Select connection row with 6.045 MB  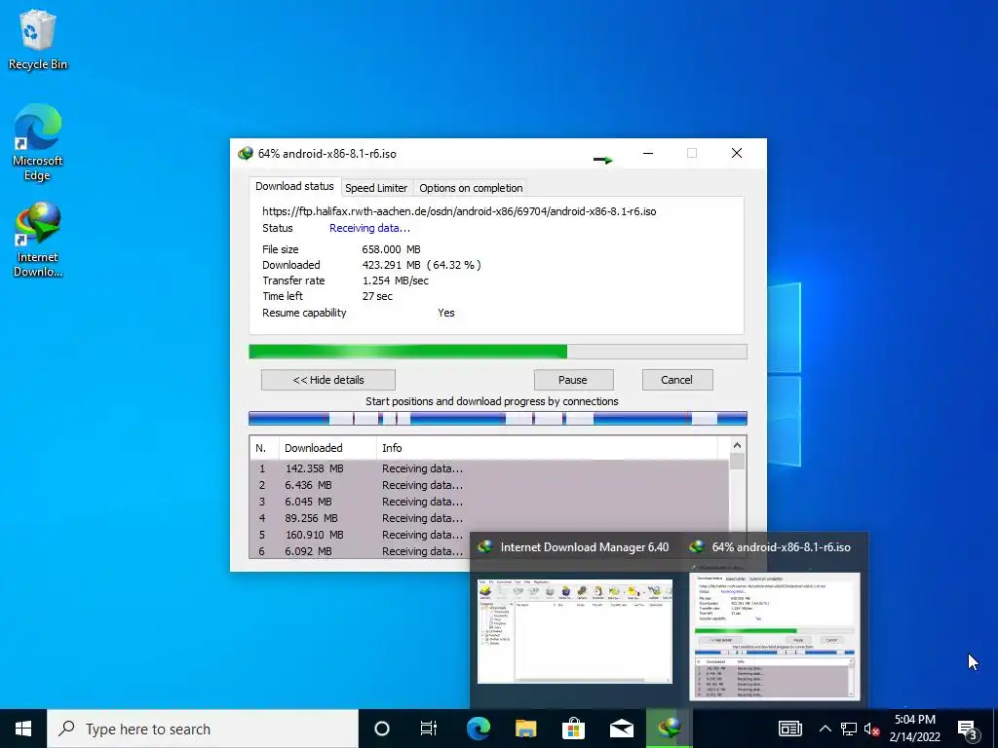click(x=489, y=502)
